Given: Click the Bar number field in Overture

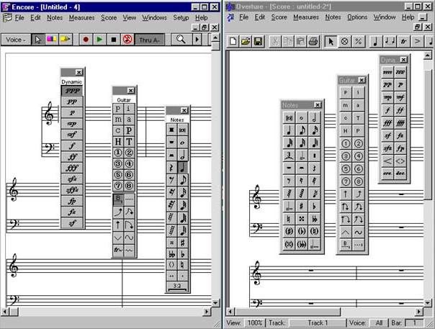Looking at the screenshot, I should (x=414, y=323).
